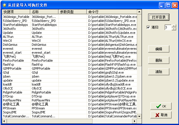Image resolution: width=179 pixels, height=125 pixels.
Task: Click the star icon in title bar
Action: click(4, 5)
